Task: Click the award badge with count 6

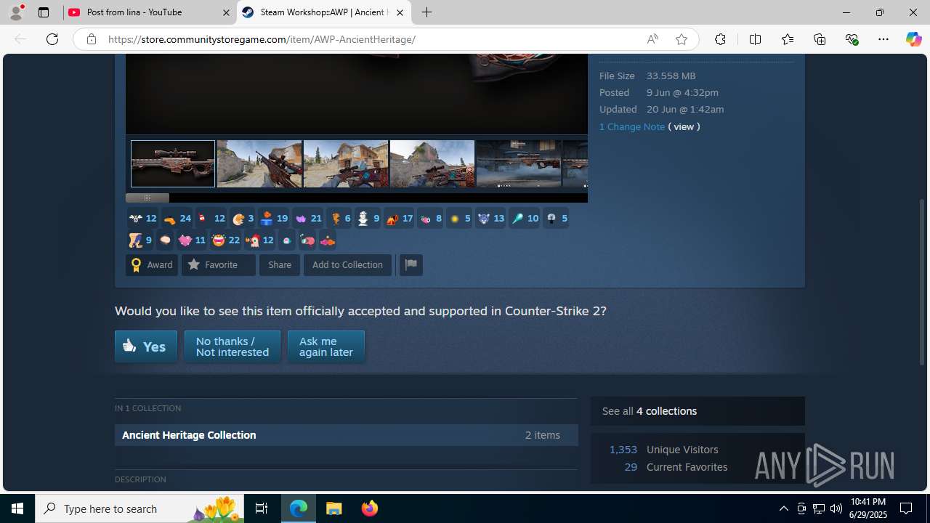Action: (x=339, y=218)
